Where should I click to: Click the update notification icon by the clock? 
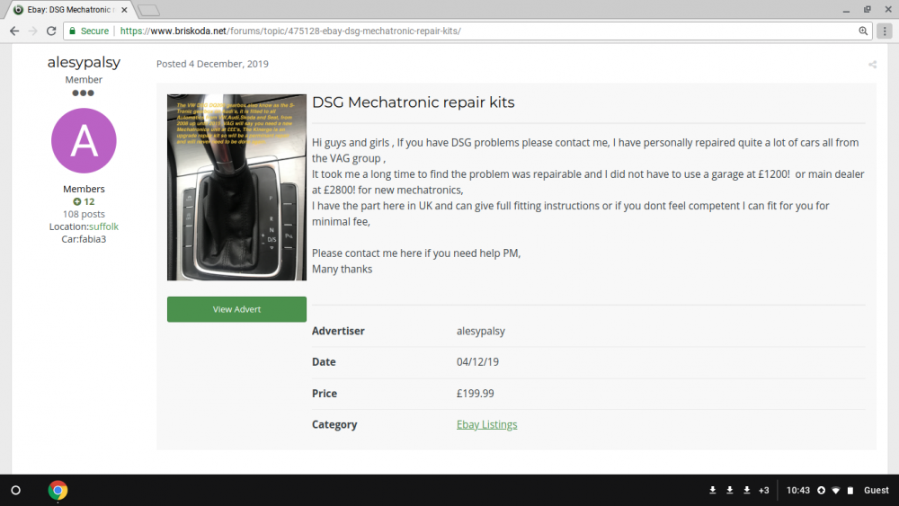821,490
